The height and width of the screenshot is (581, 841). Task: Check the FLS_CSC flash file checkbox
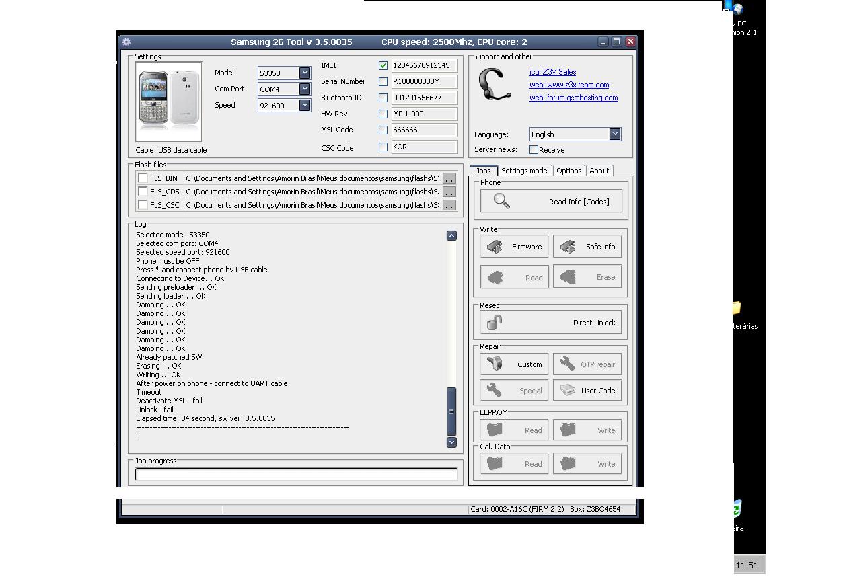tap(143, 205)
